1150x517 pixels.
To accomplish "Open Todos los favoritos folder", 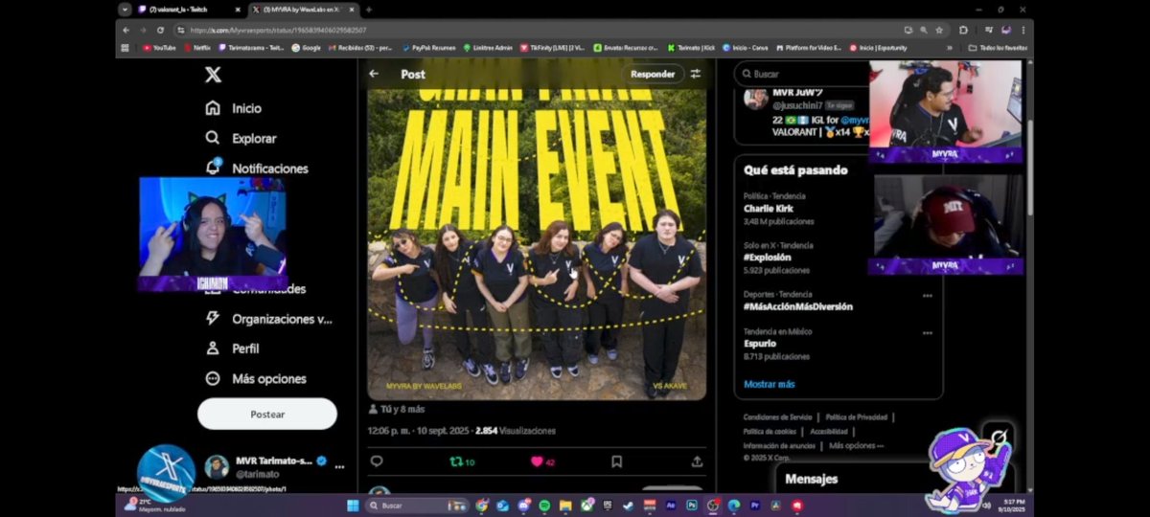I will tap(998, 47).
